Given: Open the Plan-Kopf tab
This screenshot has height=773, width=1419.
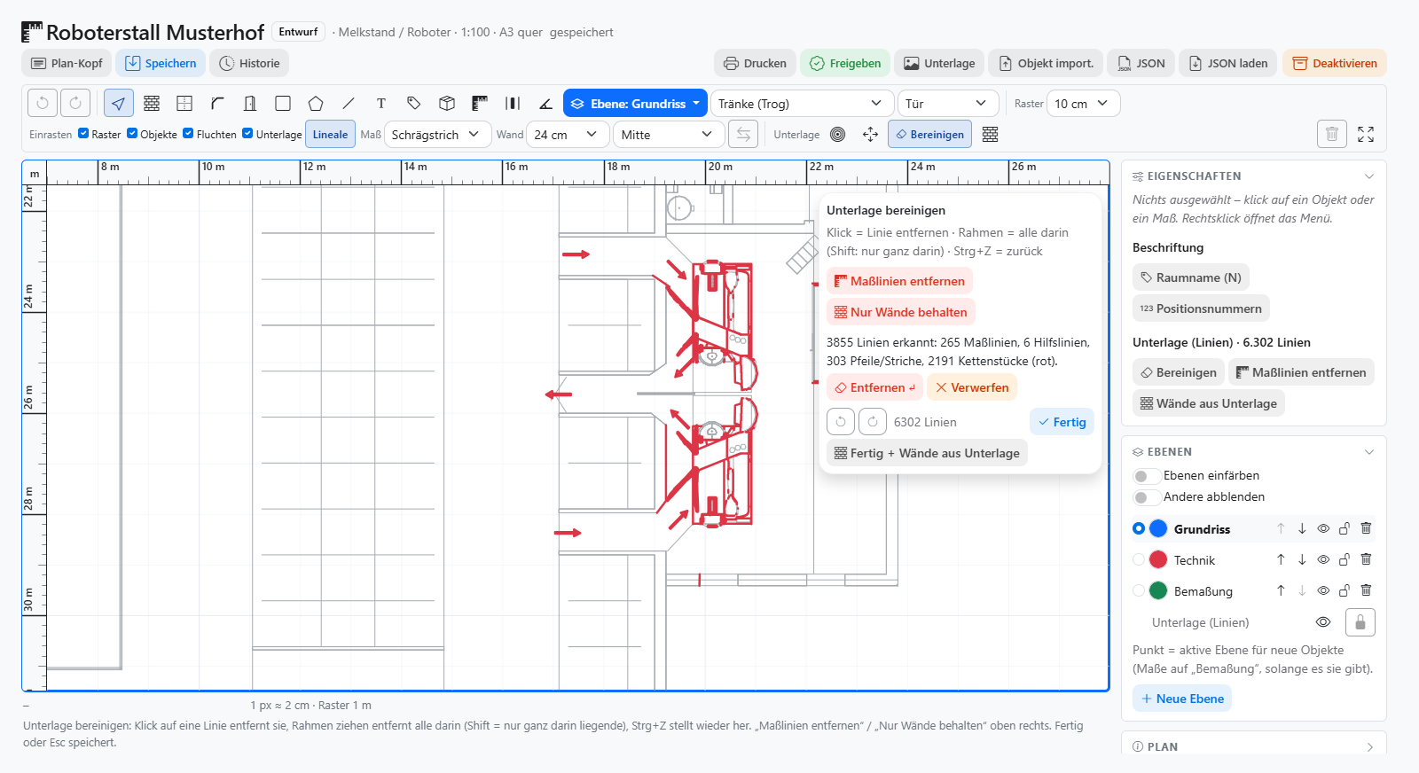Looking at the screenshot, I should 67,63.
